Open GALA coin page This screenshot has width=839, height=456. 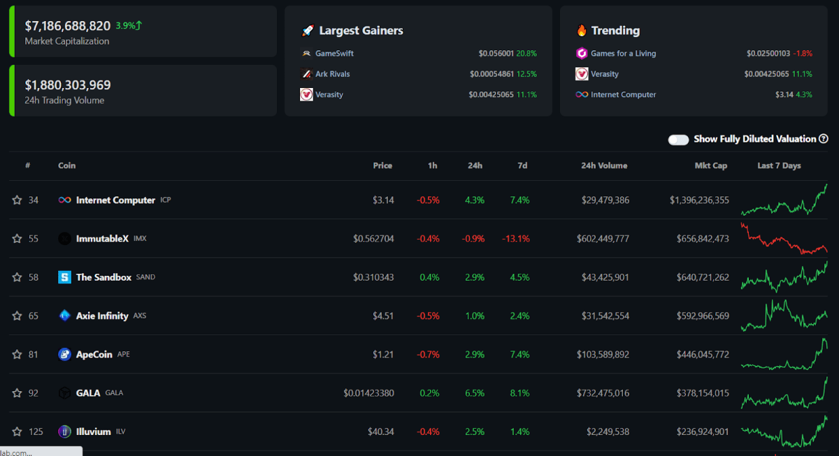click(88, 393)
